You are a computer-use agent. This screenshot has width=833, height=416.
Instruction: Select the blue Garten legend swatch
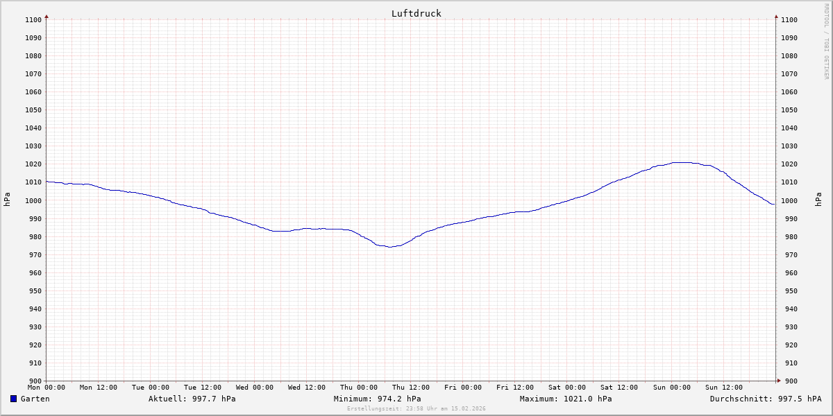(13, 399)
